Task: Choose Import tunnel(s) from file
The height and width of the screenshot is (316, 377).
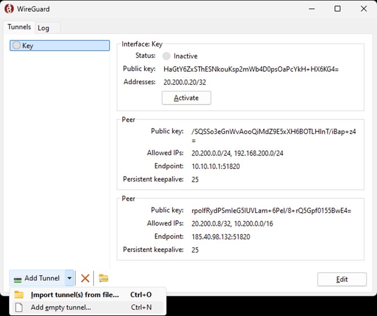Action: tap(75, 295)
